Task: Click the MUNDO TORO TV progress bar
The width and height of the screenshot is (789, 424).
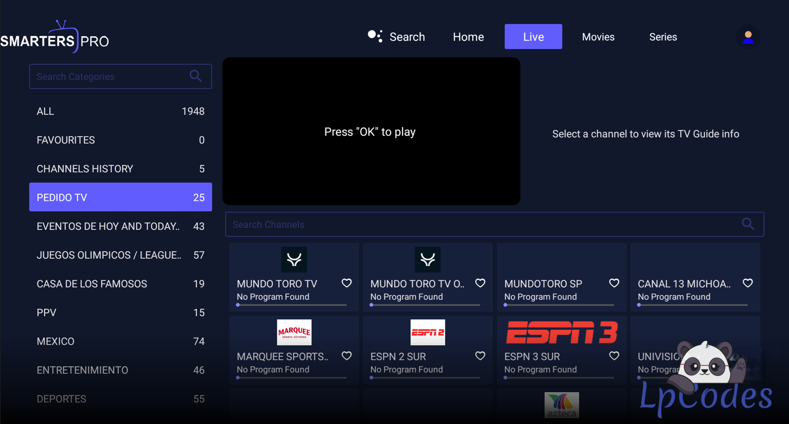Action: (x=292, y=305)
